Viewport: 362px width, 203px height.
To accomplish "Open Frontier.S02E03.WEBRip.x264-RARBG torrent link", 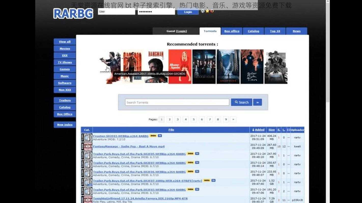I will (121, 136).
